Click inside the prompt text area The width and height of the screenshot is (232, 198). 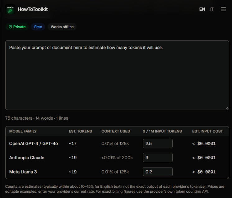(117, 75)
